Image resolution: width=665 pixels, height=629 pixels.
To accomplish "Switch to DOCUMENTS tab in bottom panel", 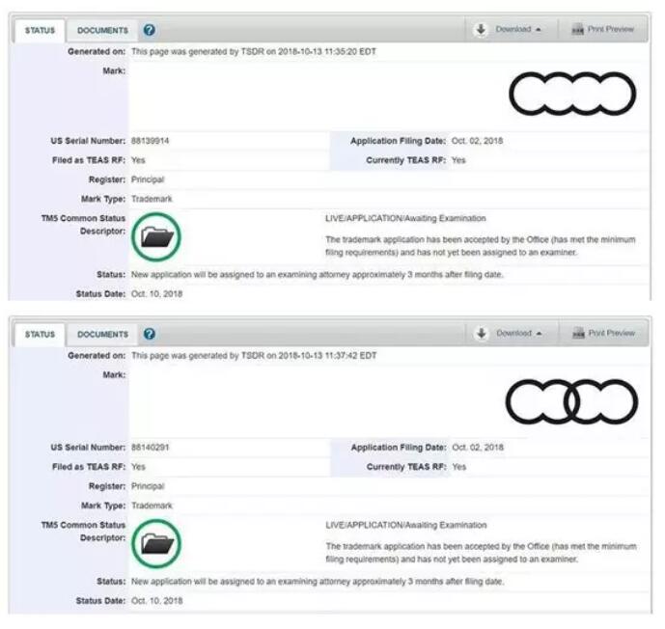I will click(x=102, y=335).
